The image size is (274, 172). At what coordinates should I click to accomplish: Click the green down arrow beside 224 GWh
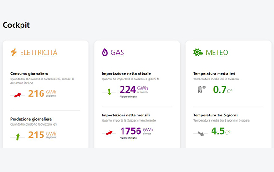(x=110, y=92)
